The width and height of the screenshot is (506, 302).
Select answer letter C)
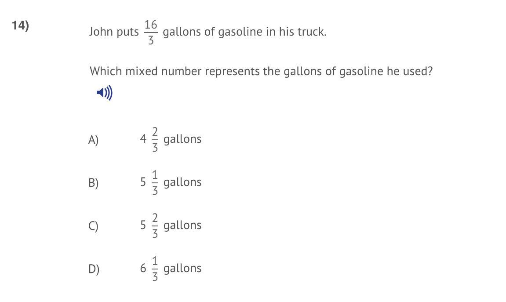pos(93,226)
